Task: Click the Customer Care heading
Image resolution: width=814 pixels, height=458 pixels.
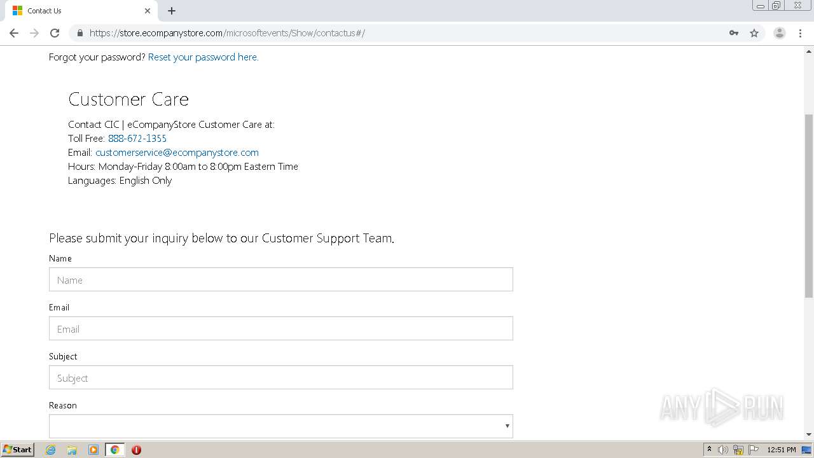Action: pyautogui.click(x=128, y=99)
